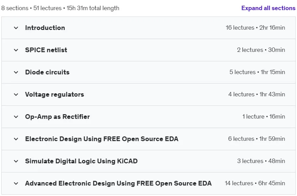The image size is (297, 196).
Task: Click the 16 lectures • 2hr 16min label
Action: [x=255, y=28]
